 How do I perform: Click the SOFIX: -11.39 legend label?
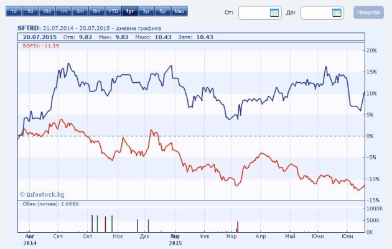pos(40,45)
